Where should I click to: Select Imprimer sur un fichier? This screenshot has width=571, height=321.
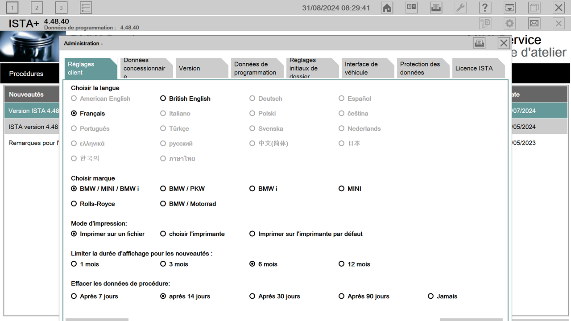point(108,234)
